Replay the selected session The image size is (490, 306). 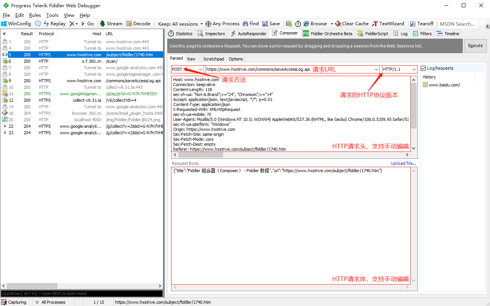55,24
